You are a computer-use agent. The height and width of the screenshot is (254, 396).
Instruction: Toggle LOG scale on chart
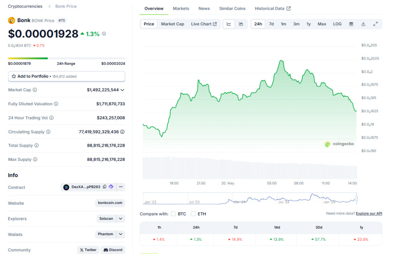coord(337,24)
